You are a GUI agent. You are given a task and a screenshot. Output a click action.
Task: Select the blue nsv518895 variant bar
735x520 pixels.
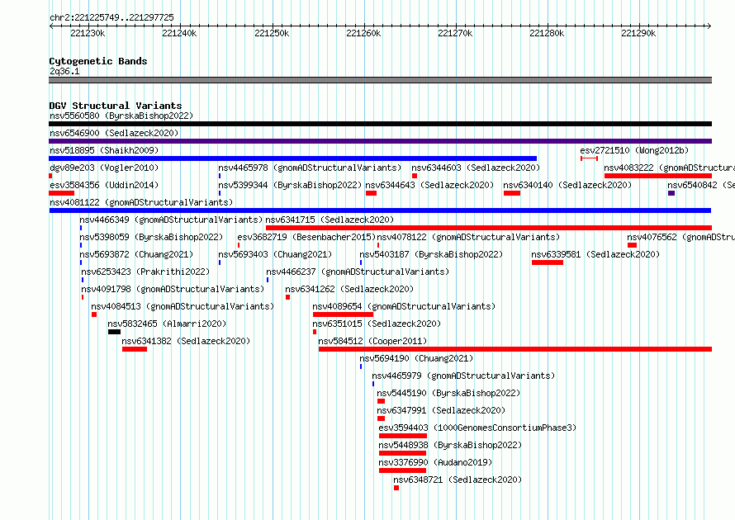293,158
